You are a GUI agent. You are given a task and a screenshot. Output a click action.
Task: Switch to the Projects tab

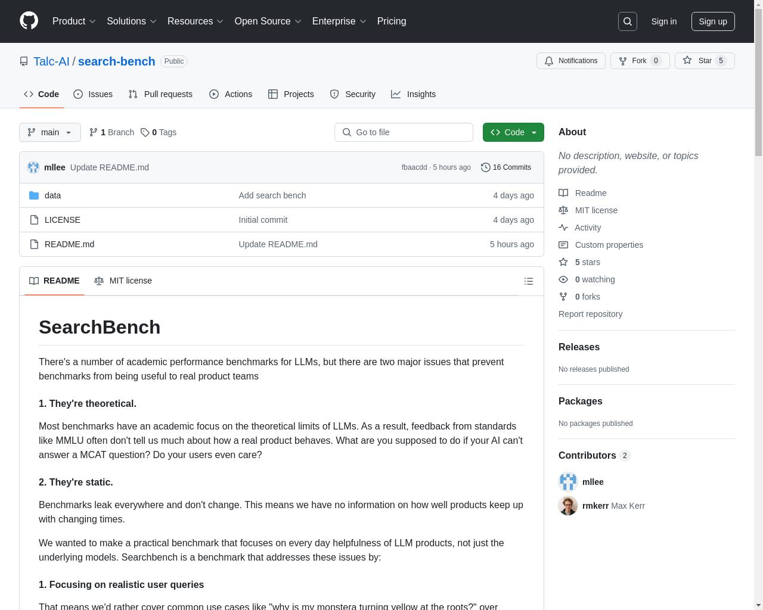[x=291, y=94]
